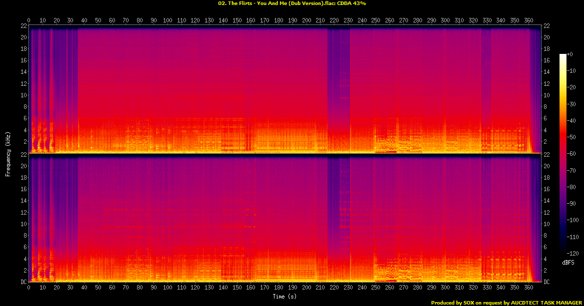Click the '-20' value on the dBFS scale

pos(571,87)
